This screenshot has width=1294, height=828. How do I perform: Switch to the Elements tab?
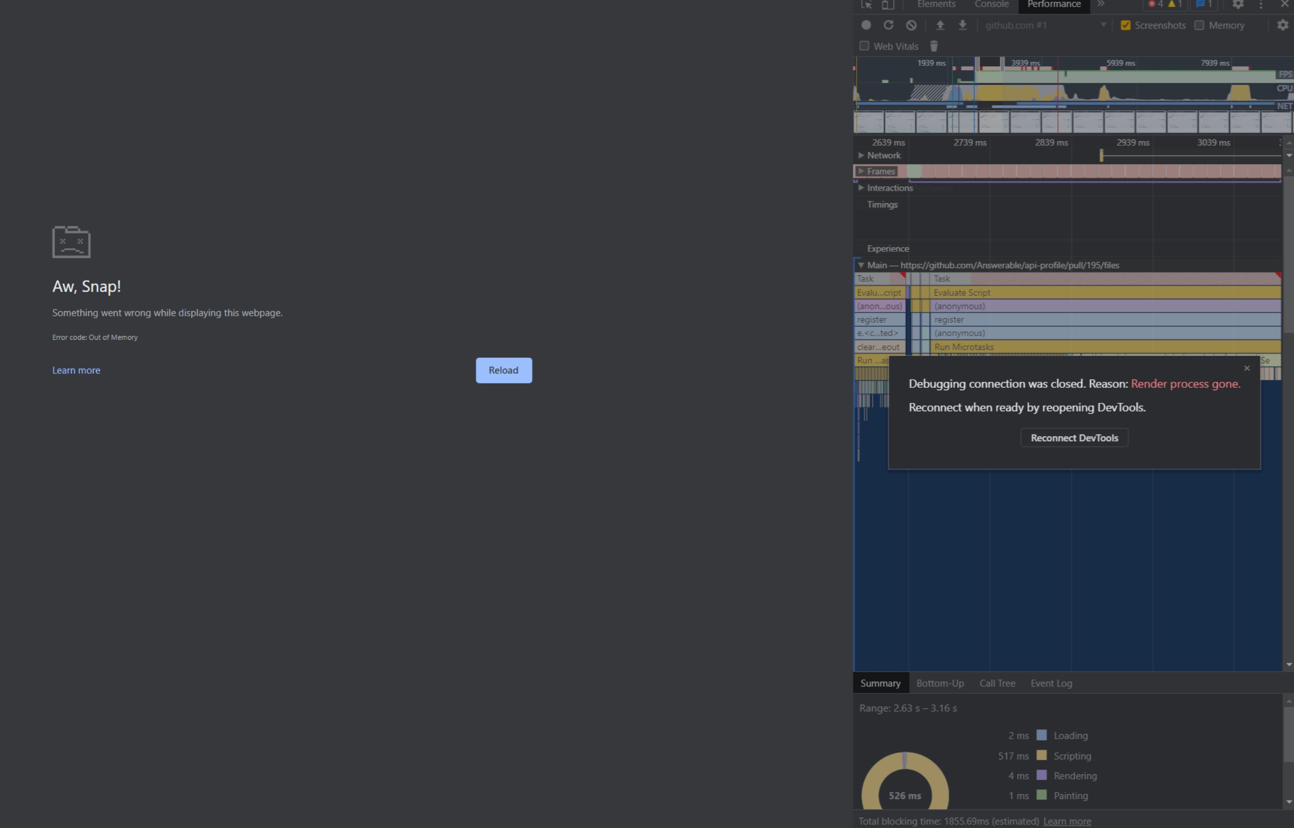click(936, 4)
